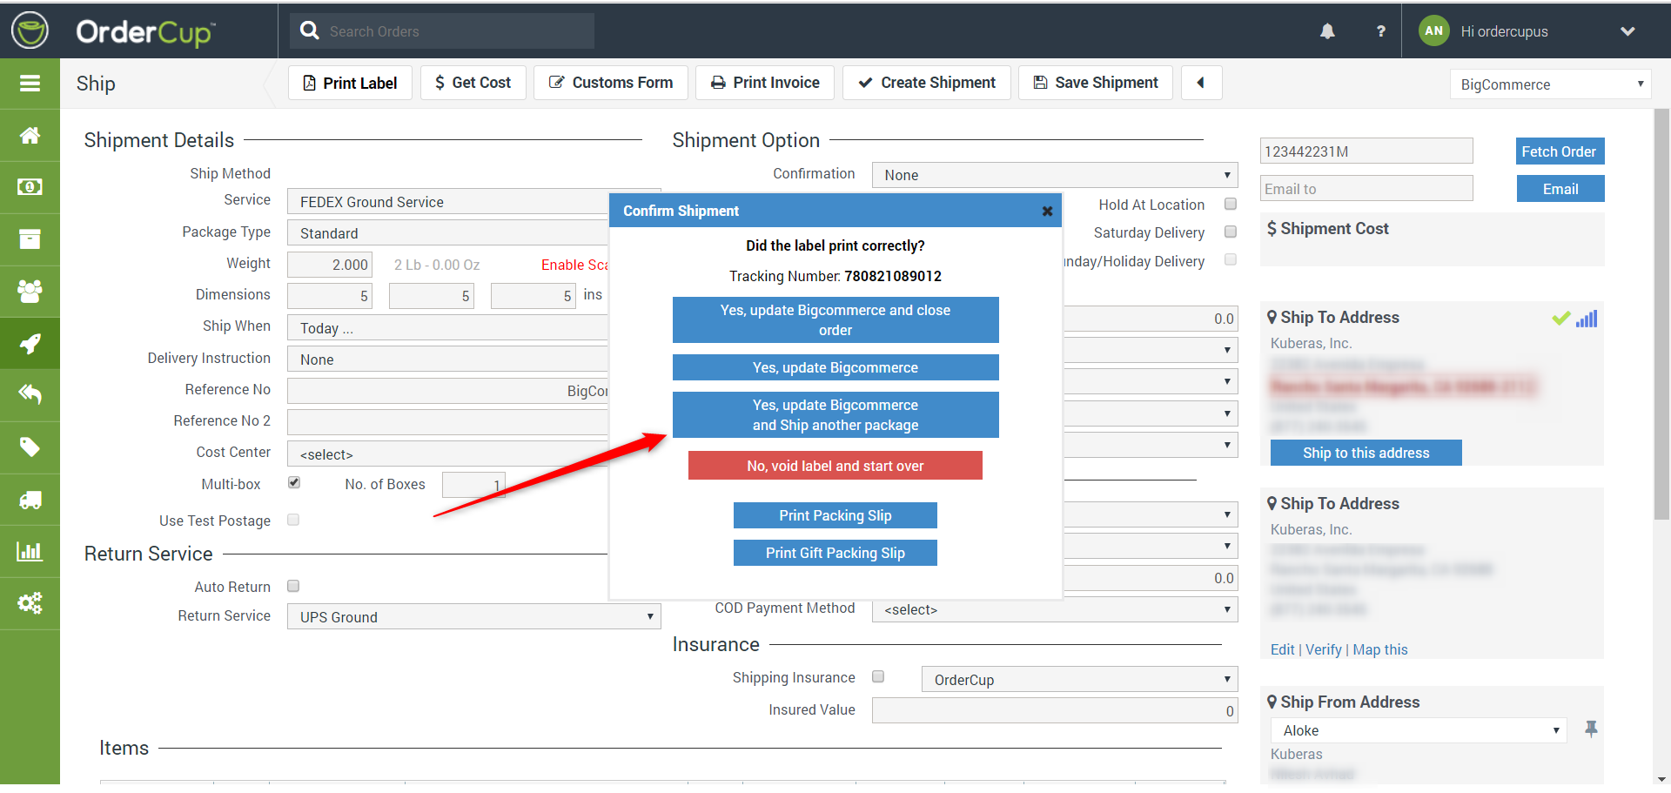Viewport: 1671px width, 793px height.
Task: Enable Auto Return checkbox
Action: click(293, 586)
